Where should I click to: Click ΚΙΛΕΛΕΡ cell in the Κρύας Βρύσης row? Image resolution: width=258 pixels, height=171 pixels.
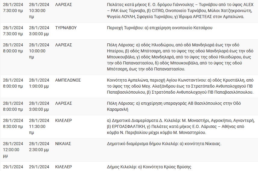[64, 167]
